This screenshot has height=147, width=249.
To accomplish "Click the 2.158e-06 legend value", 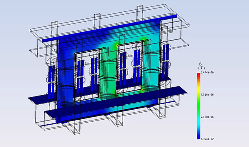I will [207, 117].
